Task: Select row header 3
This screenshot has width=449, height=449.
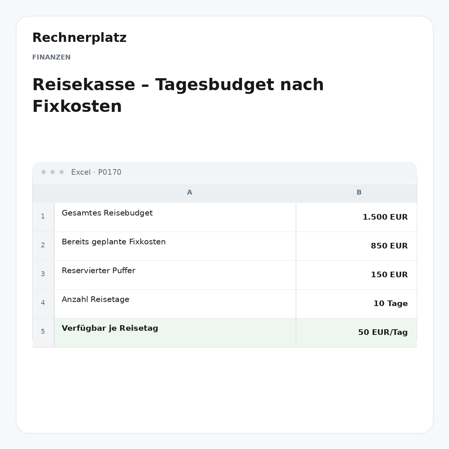Action: tap(43, 275)
